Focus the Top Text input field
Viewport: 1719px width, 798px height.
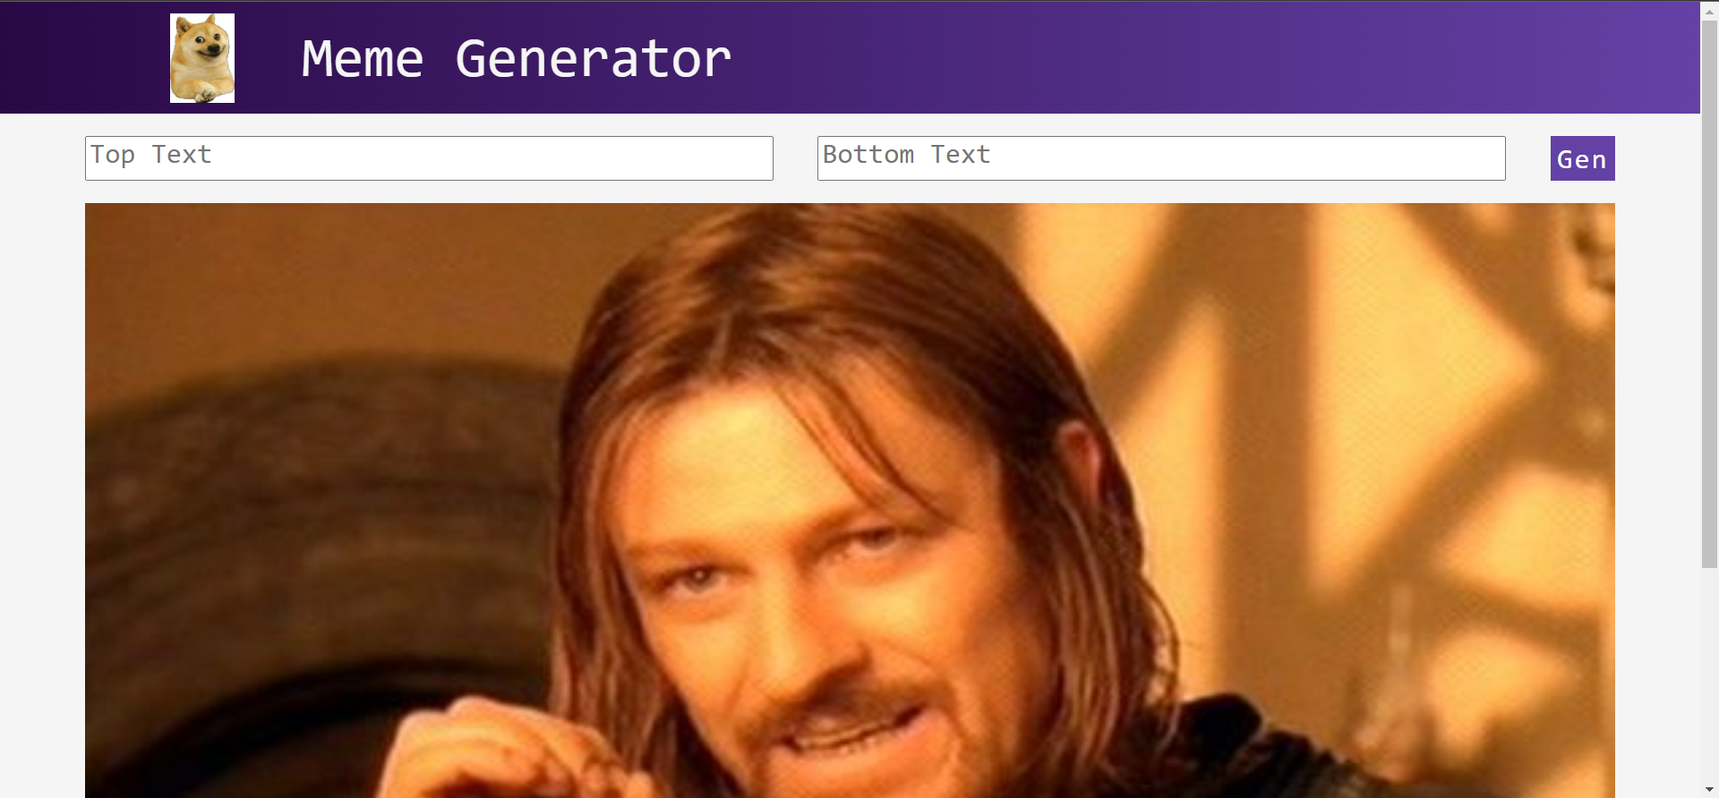coord(429,158)
